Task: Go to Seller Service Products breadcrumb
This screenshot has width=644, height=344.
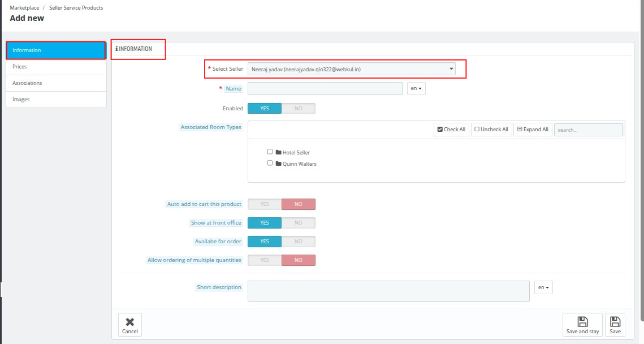Action: point(76,8)
